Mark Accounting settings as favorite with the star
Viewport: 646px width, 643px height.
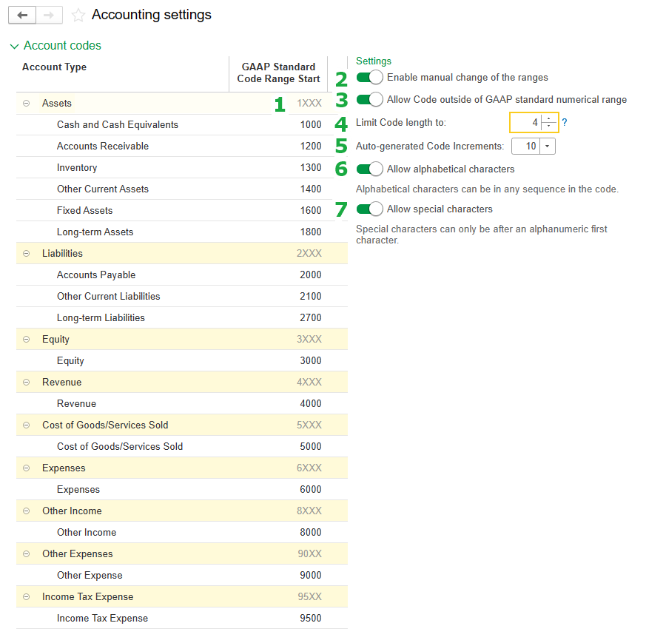(x=78, y=16)
